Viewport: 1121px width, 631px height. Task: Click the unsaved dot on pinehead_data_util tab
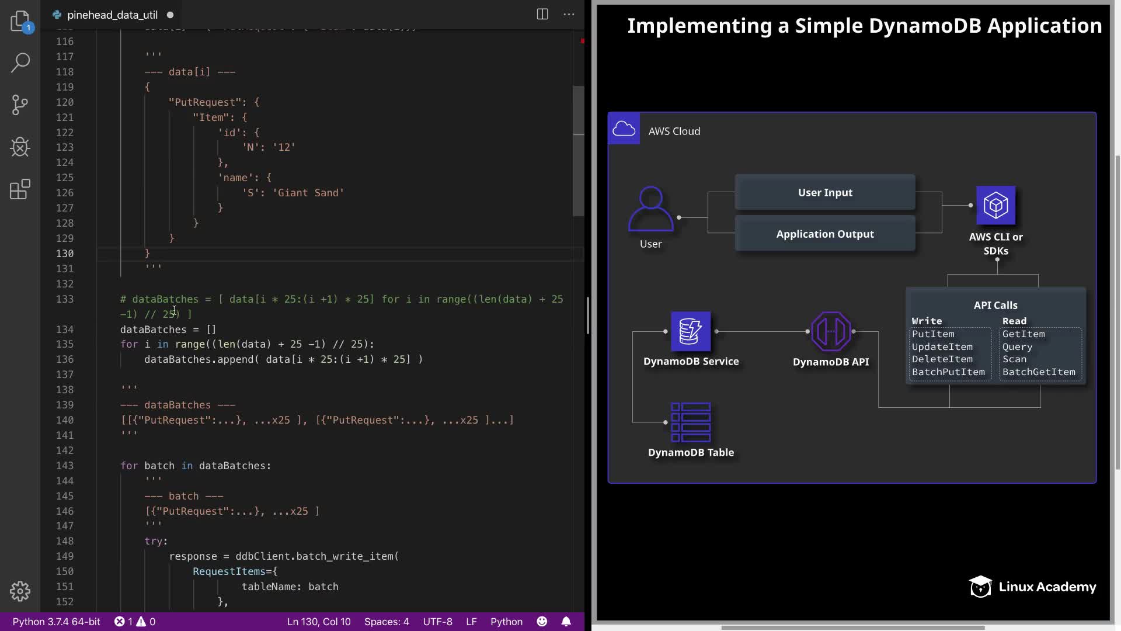[170, 15]
